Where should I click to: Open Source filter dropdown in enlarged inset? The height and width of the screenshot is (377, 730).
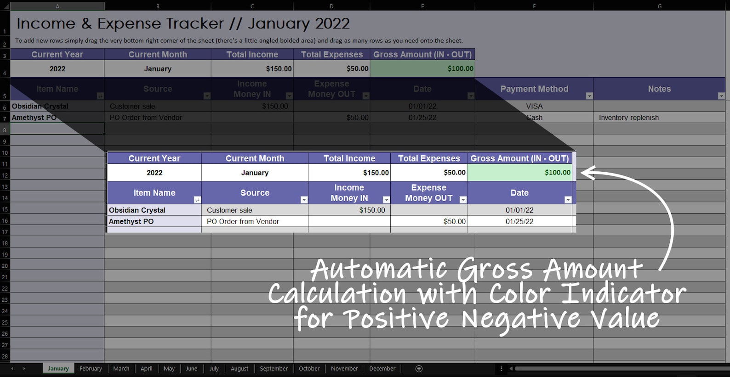coord(304,200)
